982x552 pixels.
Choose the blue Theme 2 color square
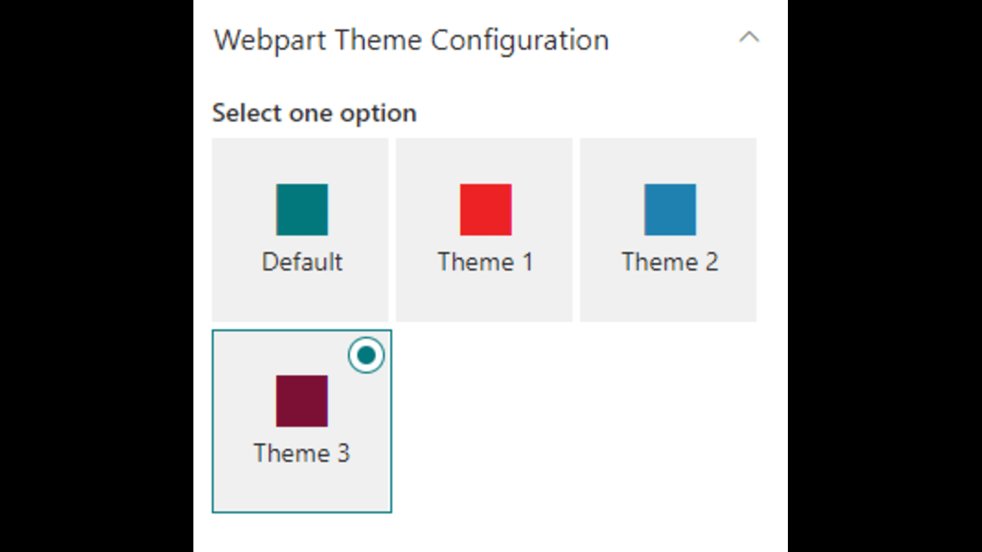point(670,210)
